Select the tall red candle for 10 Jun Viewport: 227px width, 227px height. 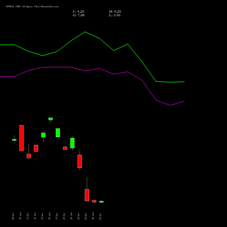click(21, 138)
